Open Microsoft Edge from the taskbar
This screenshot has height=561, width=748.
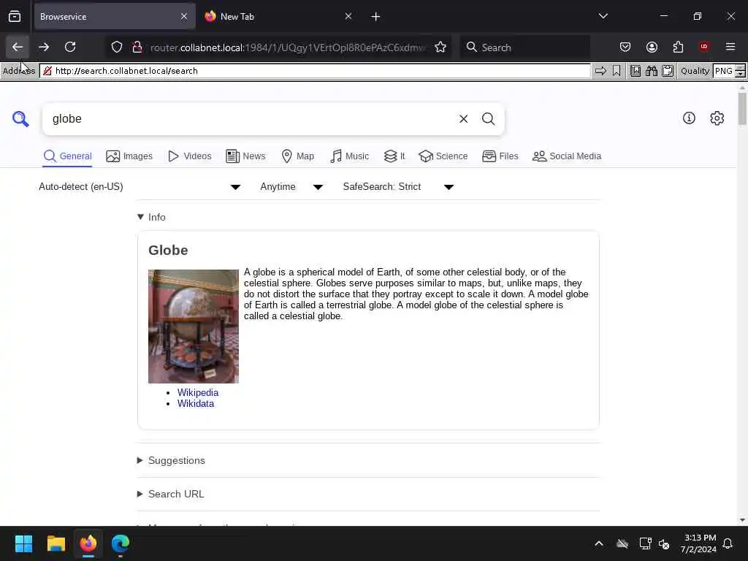(121, 543)
